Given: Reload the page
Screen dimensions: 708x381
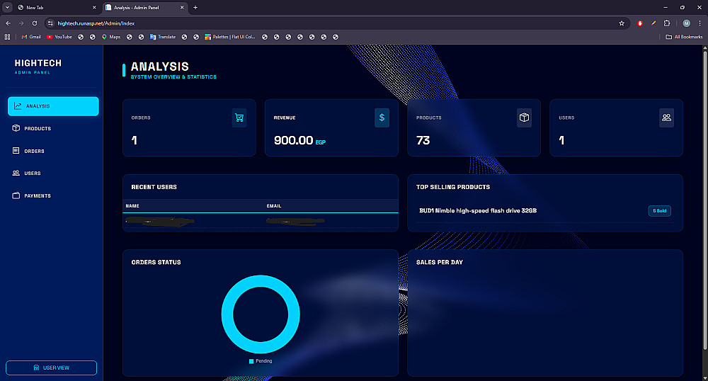Looking at the screenshot, I should (35, 23).
